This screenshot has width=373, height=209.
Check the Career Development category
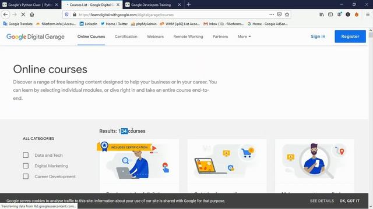[x=26, y=176]
